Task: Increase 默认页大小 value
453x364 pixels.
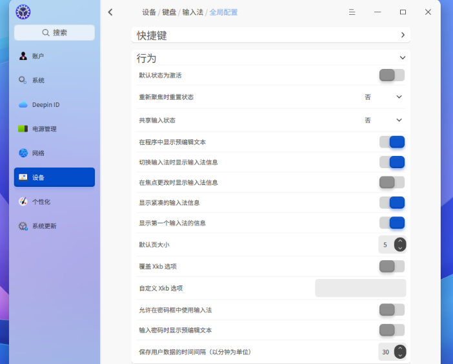Action: (400, 241)
